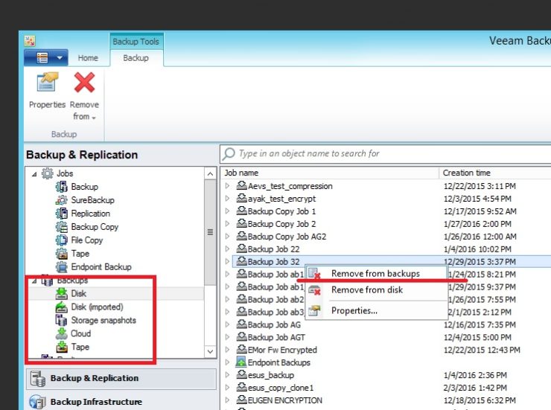Click the Properties context menu icon
Viewport: 551px width, 410px height.
coord(314,310)
